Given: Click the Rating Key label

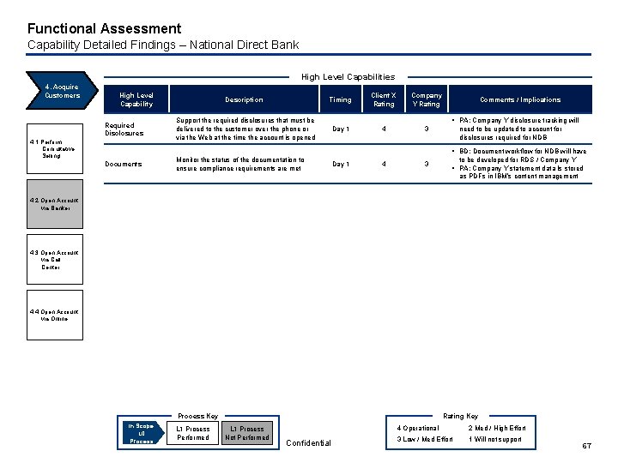Looking at the screenshot, I should (460, 416).
